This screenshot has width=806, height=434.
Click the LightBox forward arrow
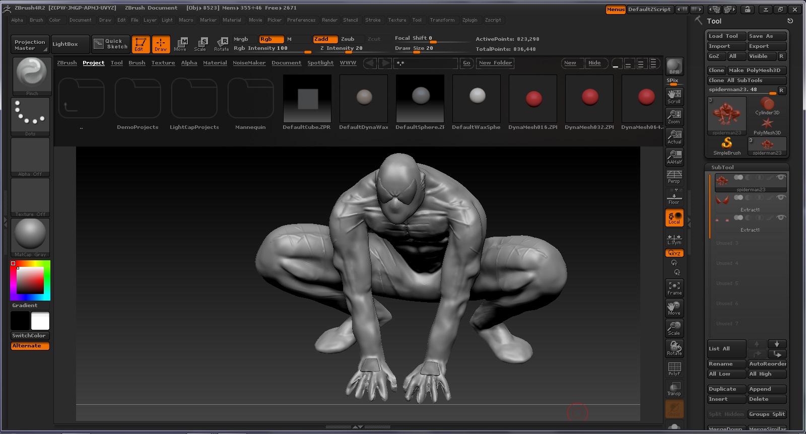(x=385, y=63)
